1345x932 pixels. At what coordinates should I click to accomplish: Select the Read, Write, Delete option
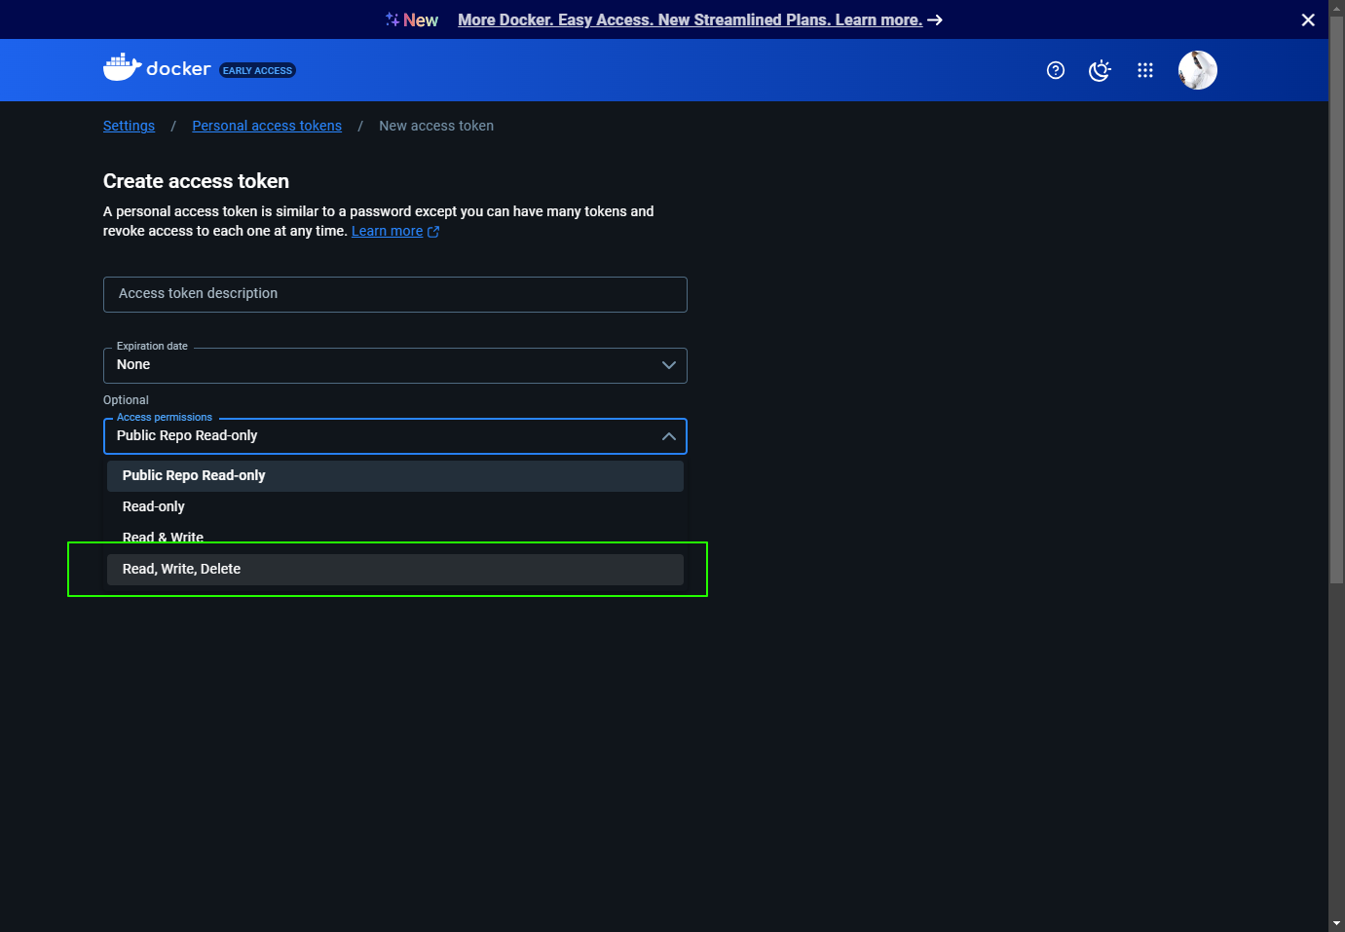(x=395, y=570)
